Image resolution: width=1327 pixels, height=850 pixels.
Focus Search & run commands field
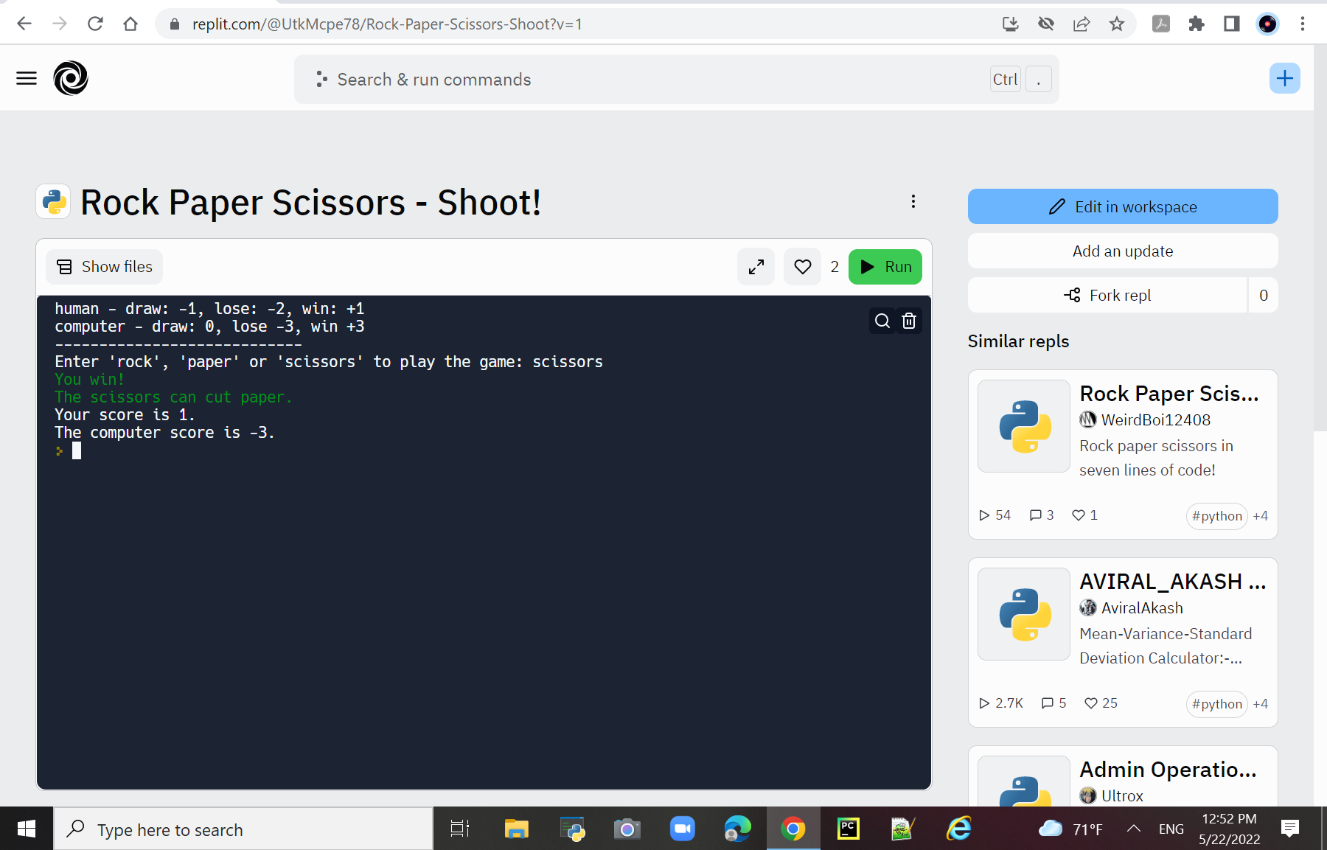pos(676,79)
